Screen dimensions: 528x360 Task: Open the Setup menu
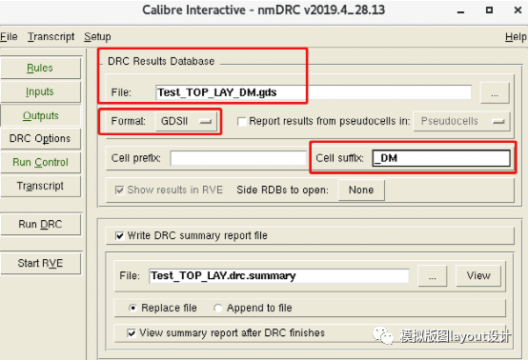[x=97, y=36]
